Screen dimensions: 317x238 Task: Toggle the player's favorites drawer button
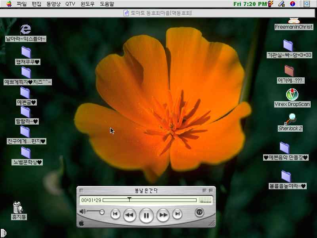tap(211, 190)
